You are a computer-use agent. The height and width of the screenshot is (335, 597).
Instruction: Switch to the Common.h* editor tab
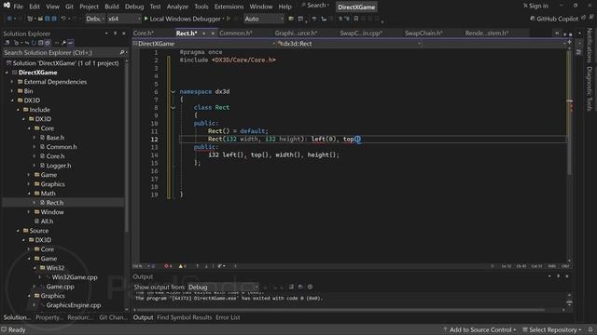[236, 33]
